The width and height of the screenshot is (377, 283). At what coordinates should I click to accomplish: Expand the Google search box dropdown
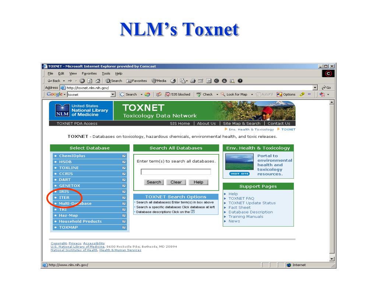point(113,95)
